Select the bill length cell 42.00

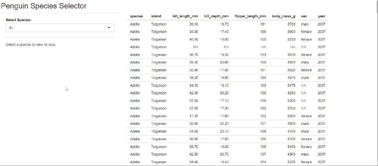194,93
